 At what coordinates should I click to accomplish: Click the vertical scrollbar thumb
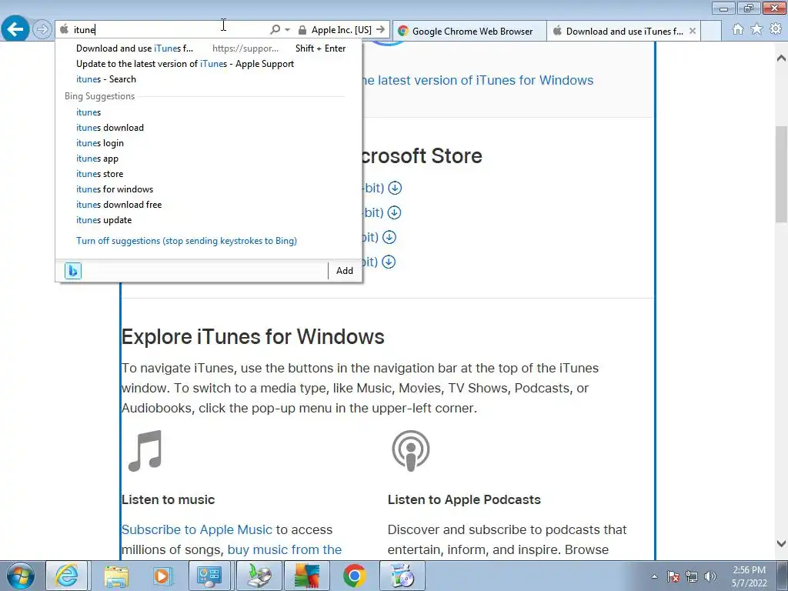click(781, 174)
